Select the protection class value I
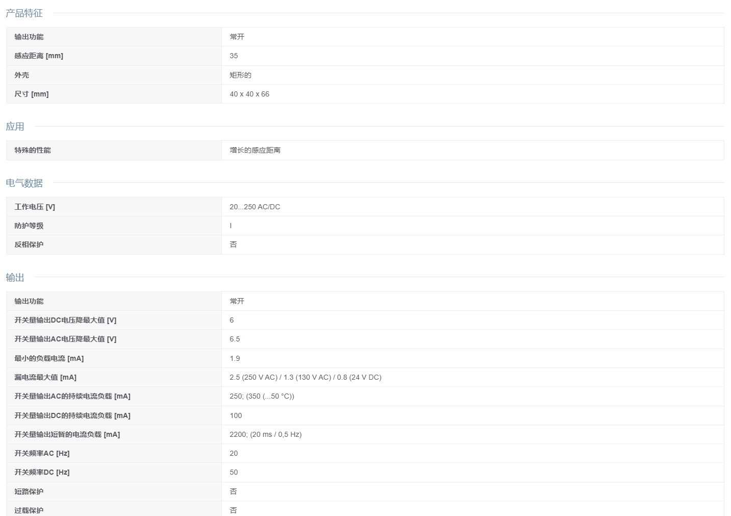The image size is (731, 516). click(x=231, y=226)
